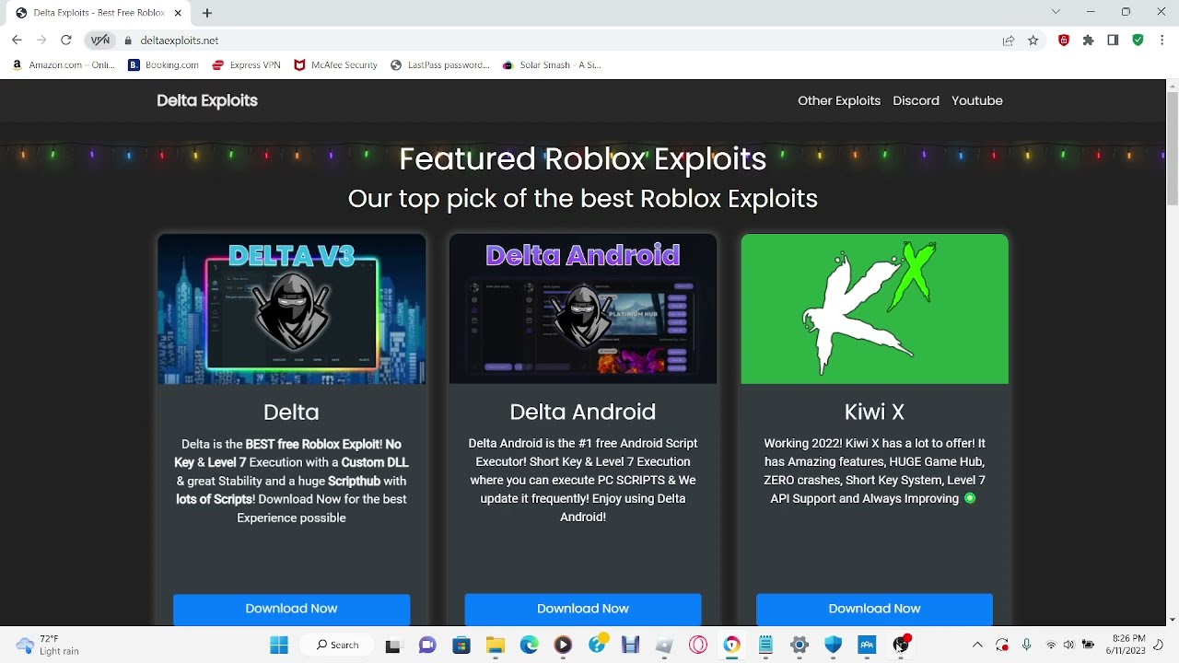Download Now under the Kiwi X card
Image resolution: width=1179 pixels, height=663 pixels.
pos(874,609)
